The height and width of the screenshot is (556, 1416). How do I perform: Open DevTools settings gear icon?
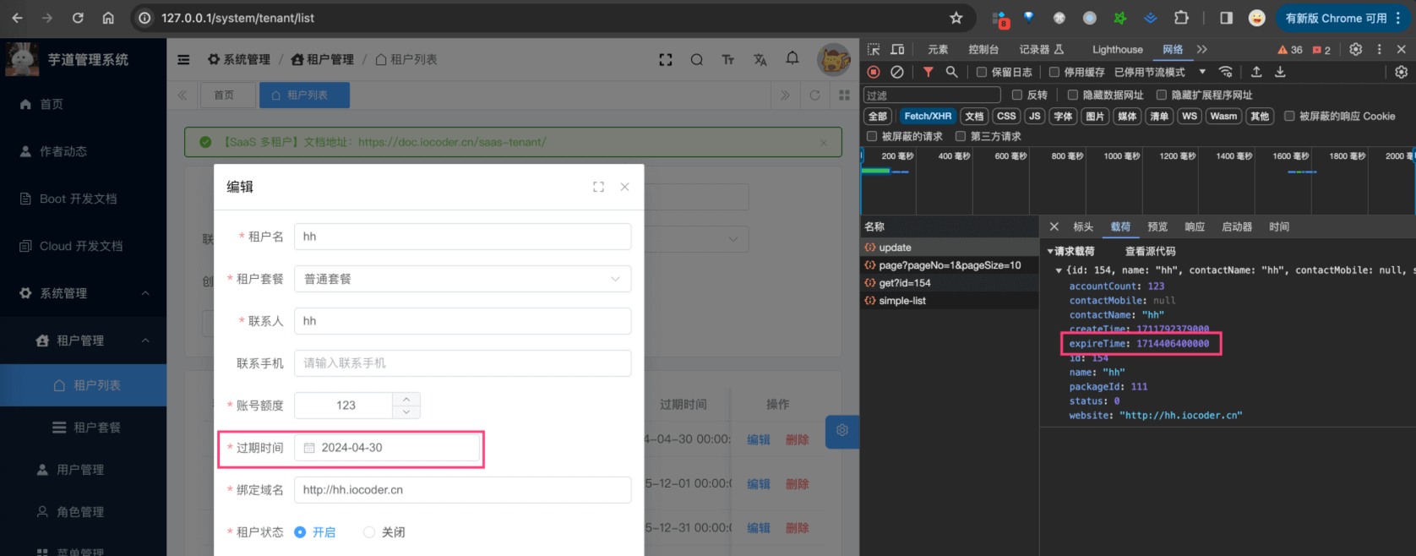pyautogui.click(x=1355, y=50)
